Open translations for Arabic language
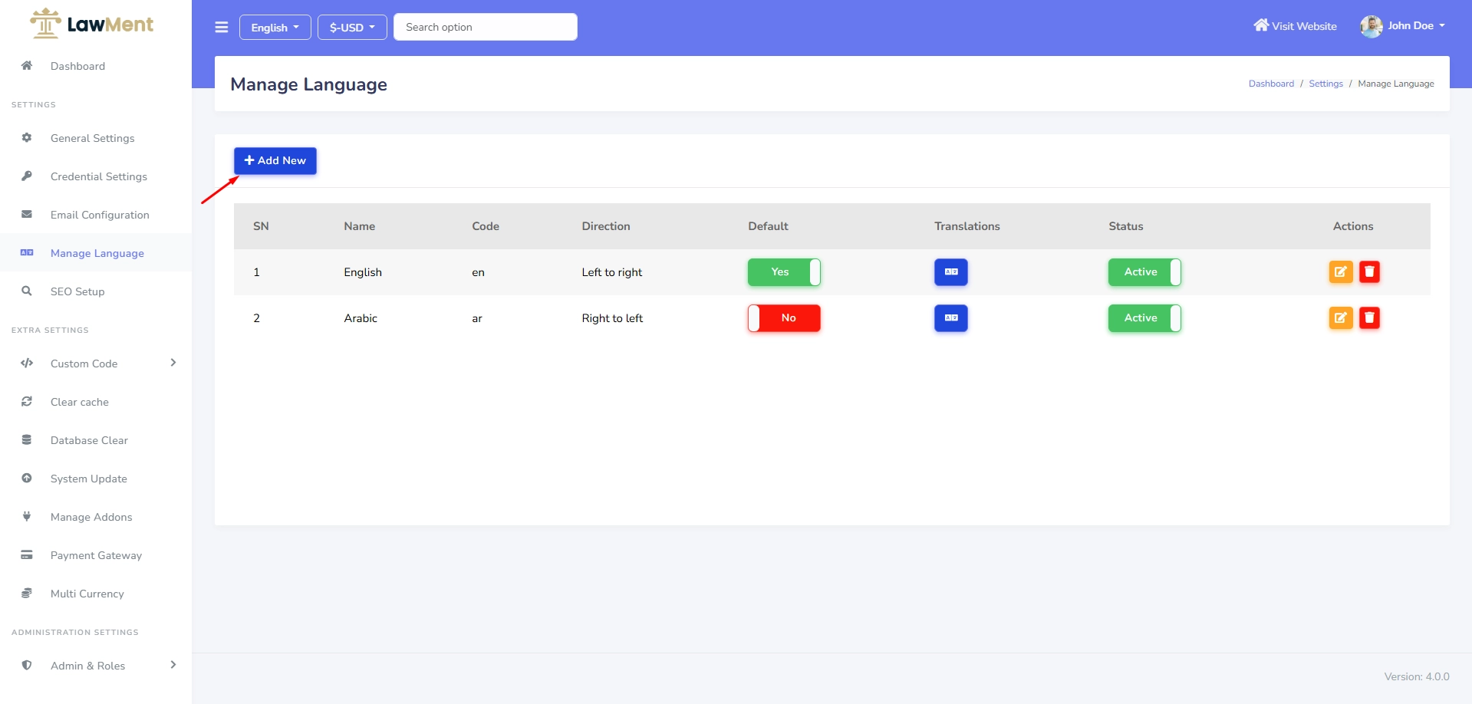Viewport: 1472px width, 704px height. 950,318
